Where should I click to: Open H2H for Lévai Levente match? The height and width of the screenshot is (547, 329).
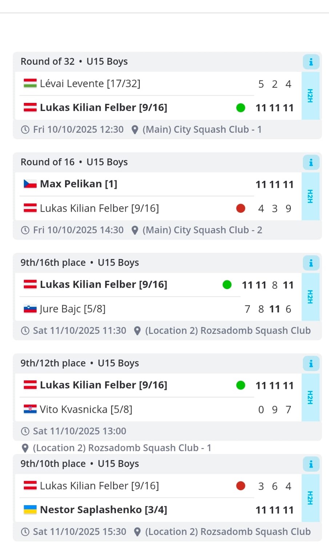[x=310, y=96]
